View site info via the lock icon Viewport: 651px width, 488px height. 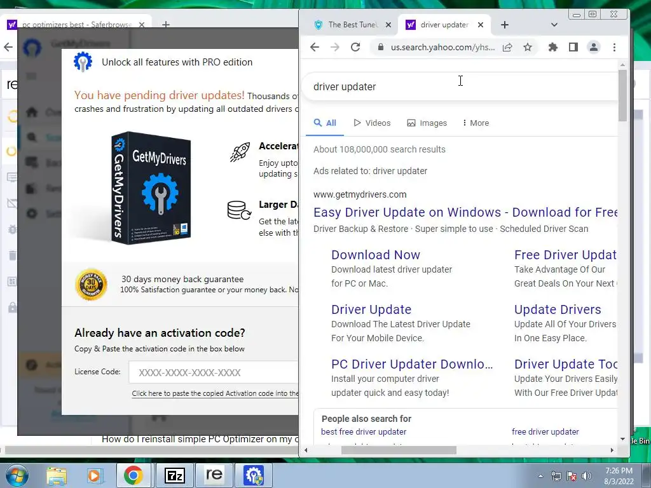380,47
